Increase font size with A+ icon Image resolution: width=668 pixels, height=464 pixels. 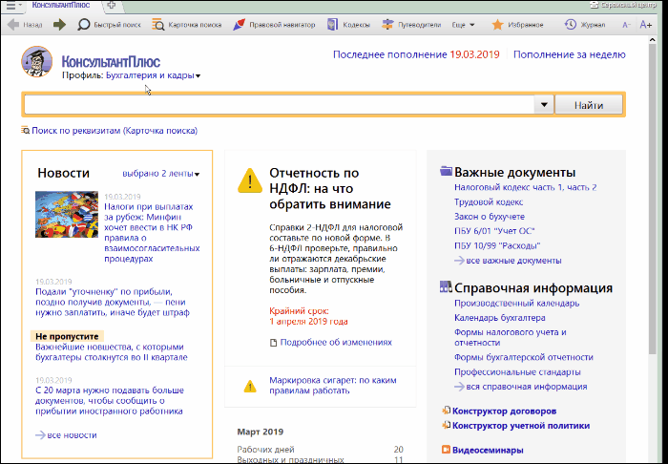pos(646,25)
